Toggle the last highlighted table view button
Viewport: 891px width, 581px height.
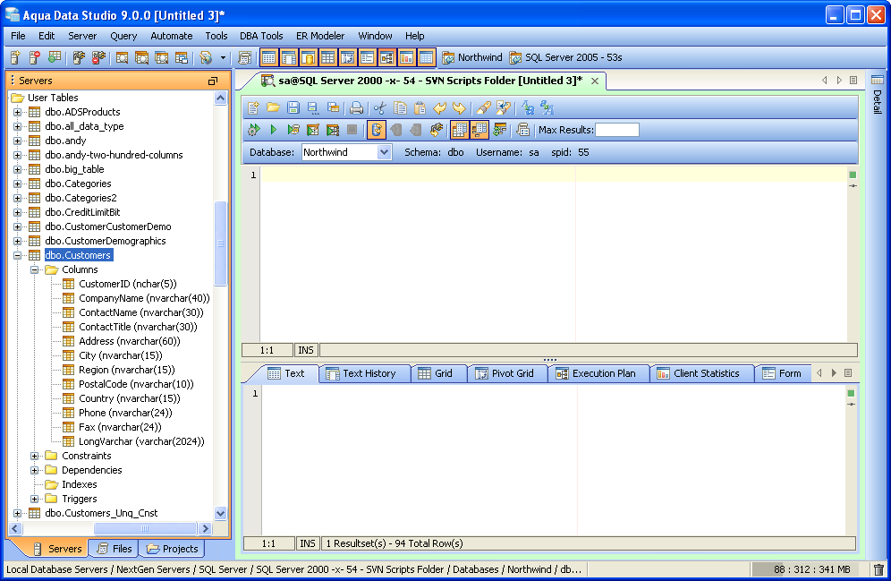click(426, 57)
